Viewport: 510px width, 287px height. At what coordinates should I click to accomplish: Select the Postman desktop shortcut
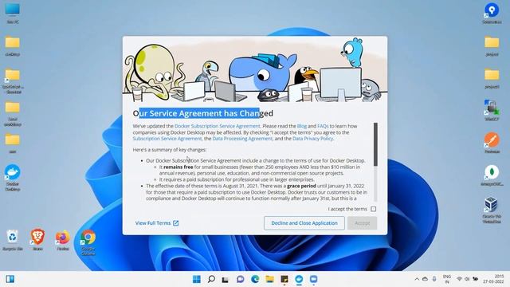tap(492, 143)
